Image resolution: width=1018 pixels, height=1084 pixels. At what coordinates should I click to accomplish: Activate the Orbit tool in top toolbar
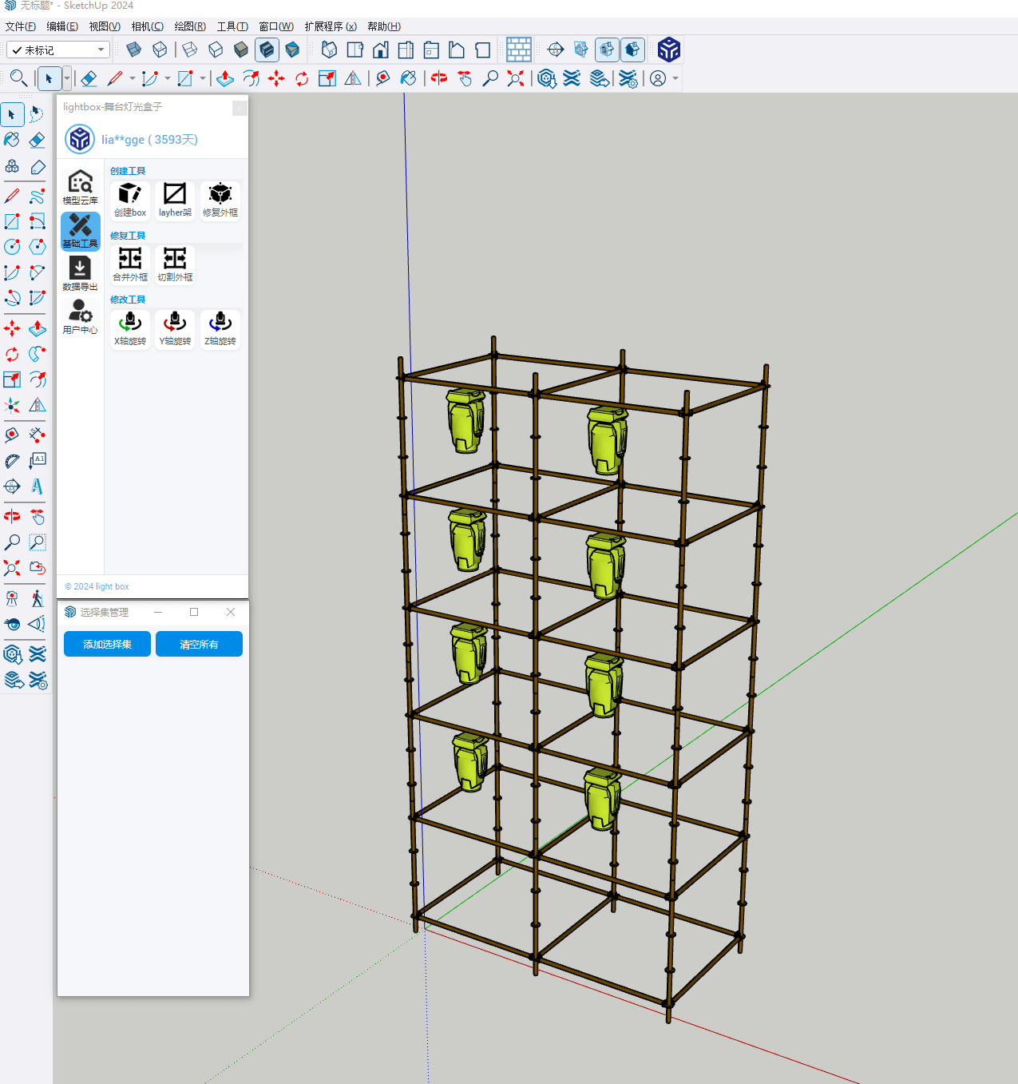(439, 78)
